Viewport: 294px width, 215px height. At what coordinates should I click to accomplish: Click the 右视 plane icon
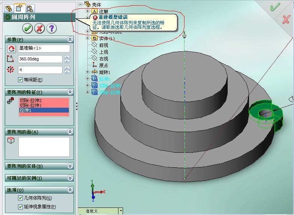(x=94, y=59)
